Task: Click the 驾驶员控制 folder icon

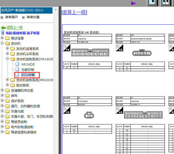Action: tap(7, 122)
